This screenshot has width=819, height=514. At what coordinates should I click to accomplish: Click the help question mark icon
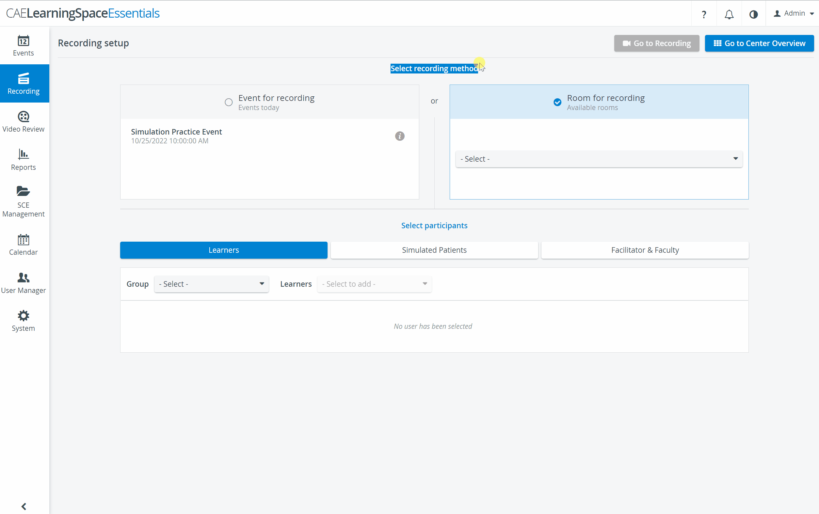tap(704, 14)
